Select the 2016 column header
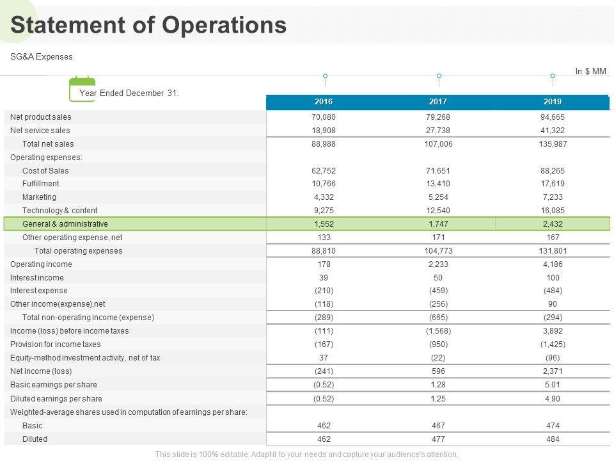The width and height of the screenshot is (614, 461). click(x=324, y=102)
